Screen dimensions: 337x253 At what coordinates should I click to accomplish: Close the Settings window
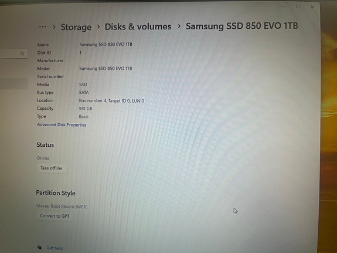(x=312, y=7)
